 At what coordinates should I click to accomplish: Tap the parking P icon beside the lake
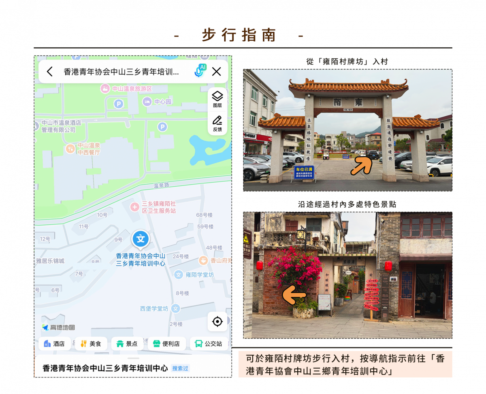[162, 127]
